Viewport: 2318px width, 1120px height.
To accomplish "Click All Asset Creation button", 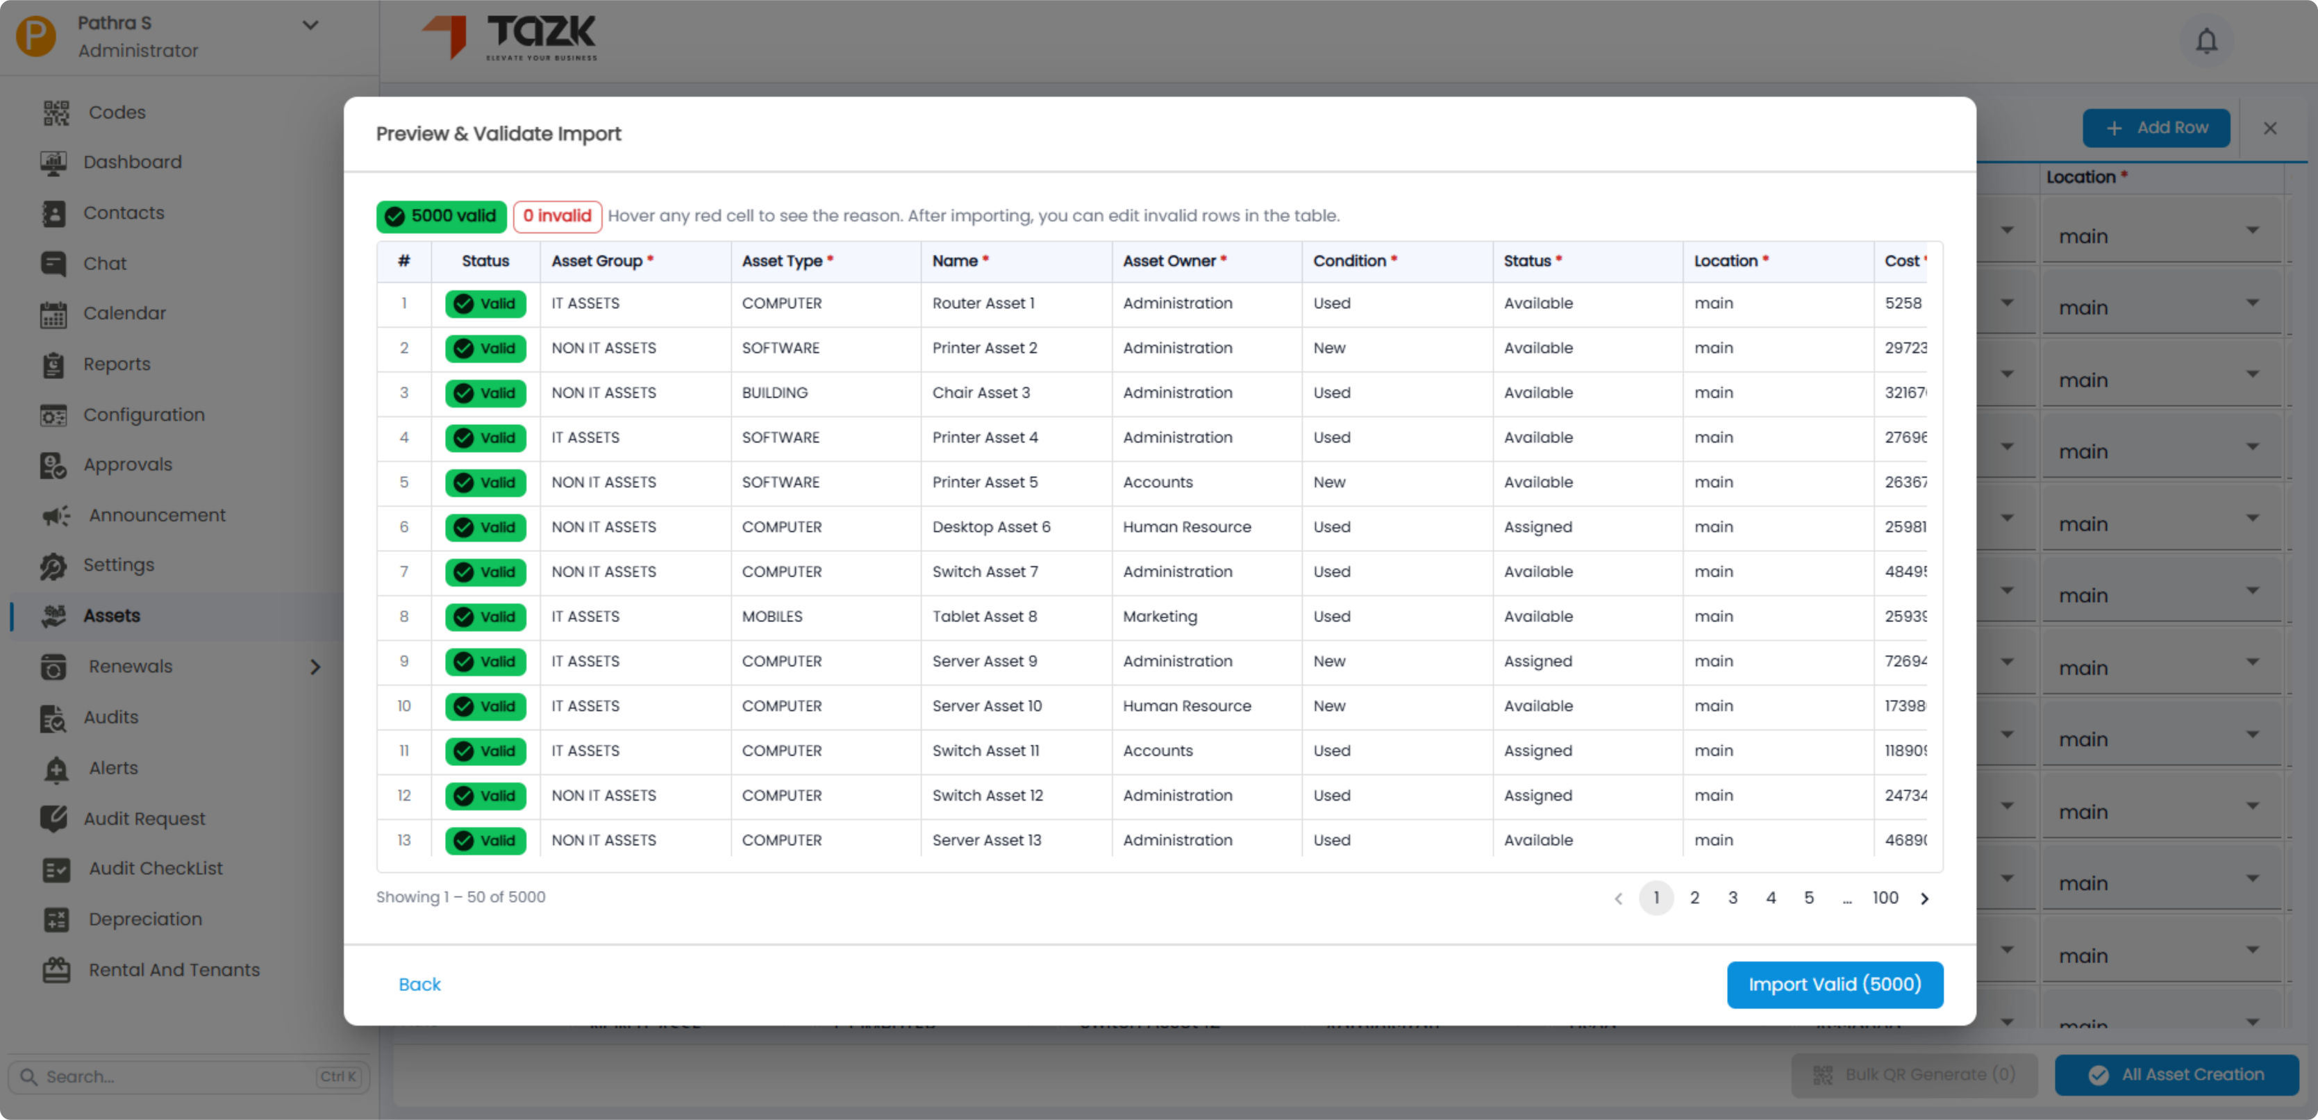I will (x=2177, y=1075).
